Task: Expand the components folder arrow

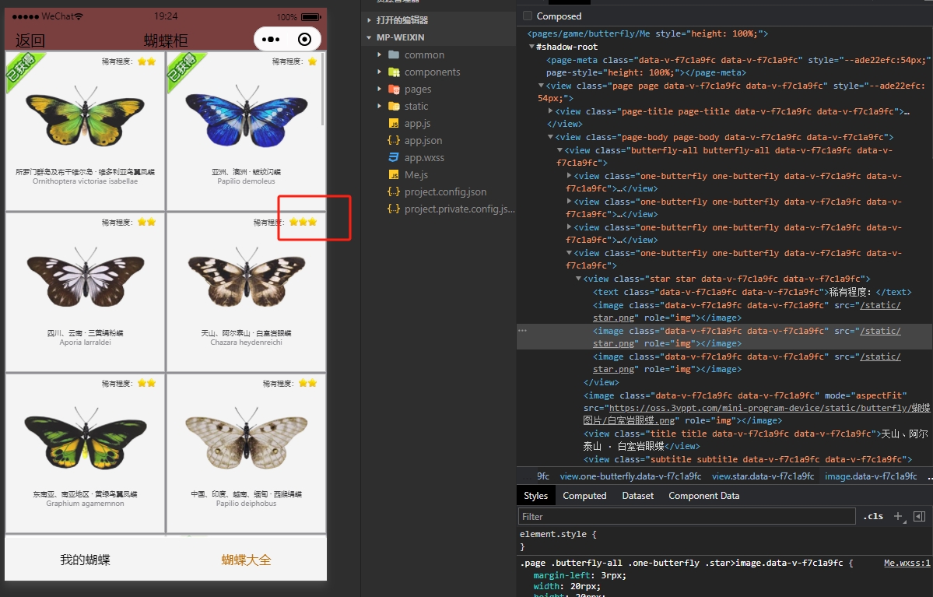Action: (x=379, y=72)
